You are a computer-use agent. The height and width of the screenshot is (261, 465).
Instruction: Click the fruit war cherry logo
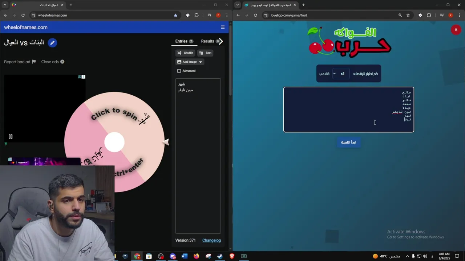tap(349, 41)
